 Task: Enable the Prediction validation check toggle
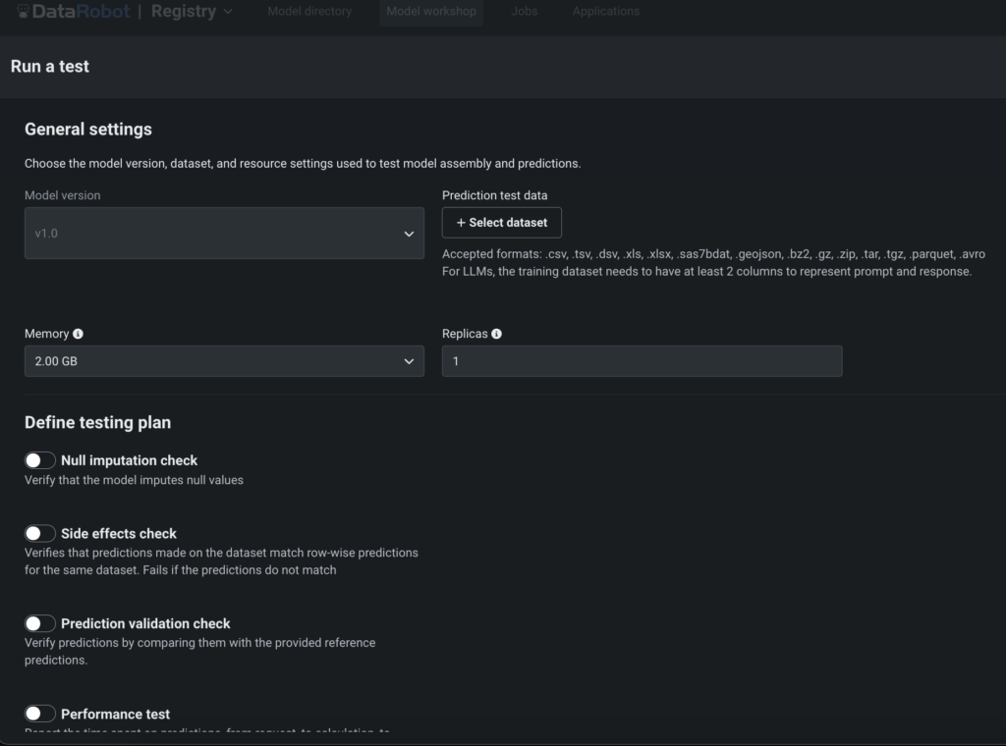pos(39,622)
